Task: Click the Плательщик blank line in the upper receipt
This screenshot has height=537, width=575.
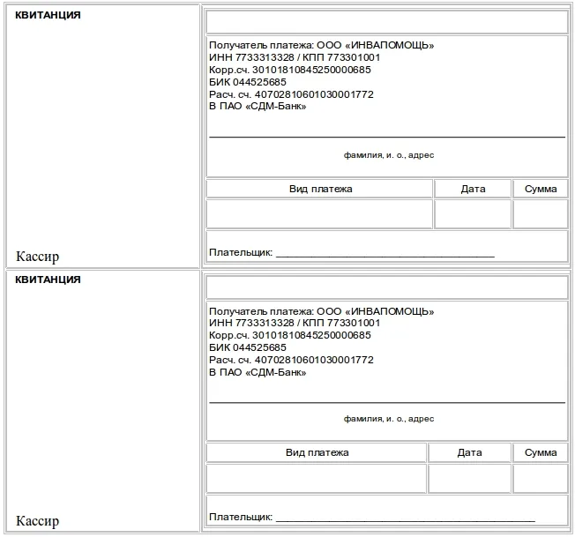Action: tap(385, 253)
